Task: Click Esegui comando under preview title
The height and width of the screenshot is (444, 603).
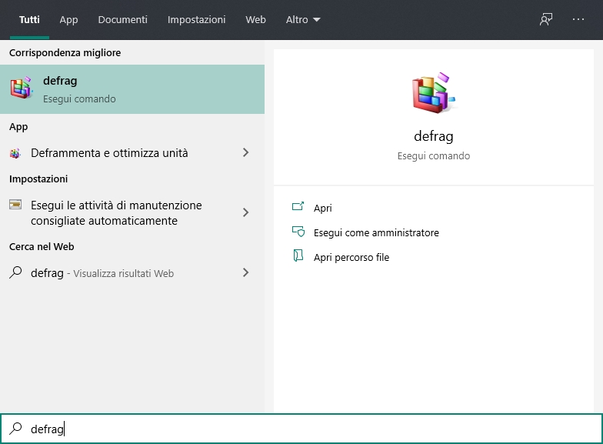Action: (x=434, y=155)
